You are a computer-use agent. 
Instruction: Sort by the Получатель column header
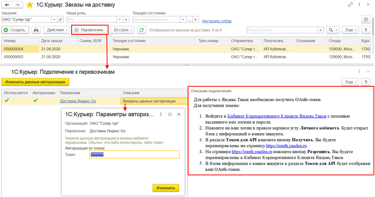click(277, 41)
